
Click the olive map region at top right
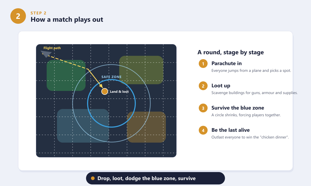click(x=141, y=70)
